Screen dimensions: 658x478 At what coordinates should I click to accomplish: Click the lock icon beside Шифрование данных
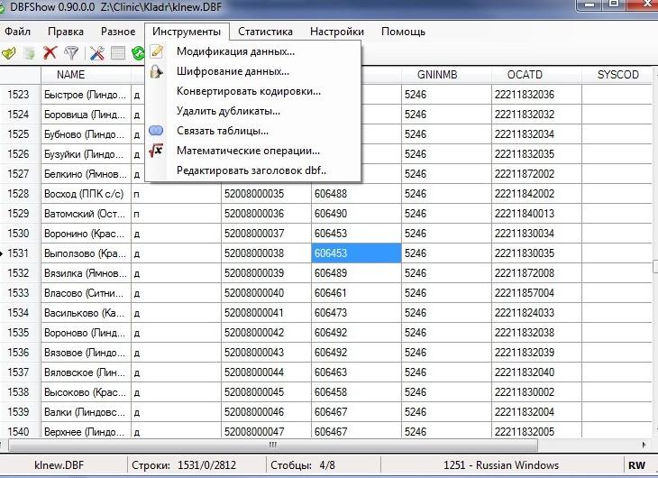pos(157,71)
